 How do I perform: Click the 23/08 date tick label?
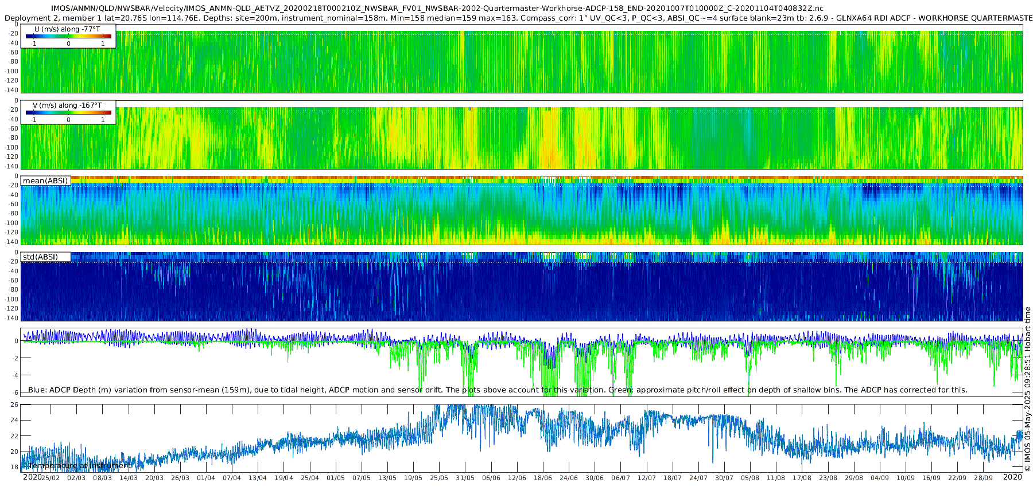828,478
